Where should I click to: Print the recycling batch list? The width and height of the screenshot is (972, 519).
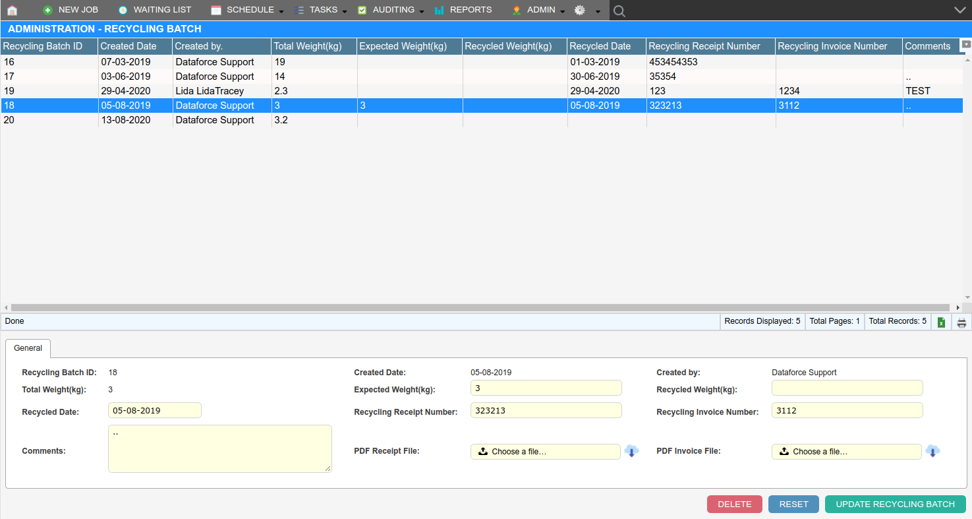coord(961,322)
